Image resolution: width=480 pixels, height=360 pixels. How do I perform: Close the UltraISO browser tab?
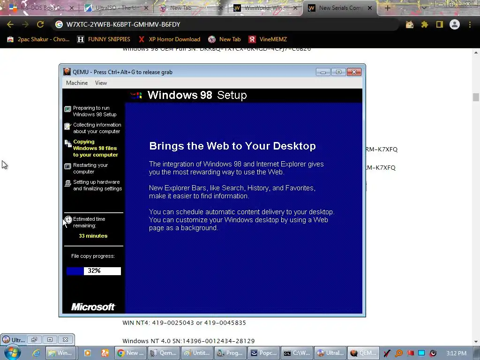click(146, 8)
